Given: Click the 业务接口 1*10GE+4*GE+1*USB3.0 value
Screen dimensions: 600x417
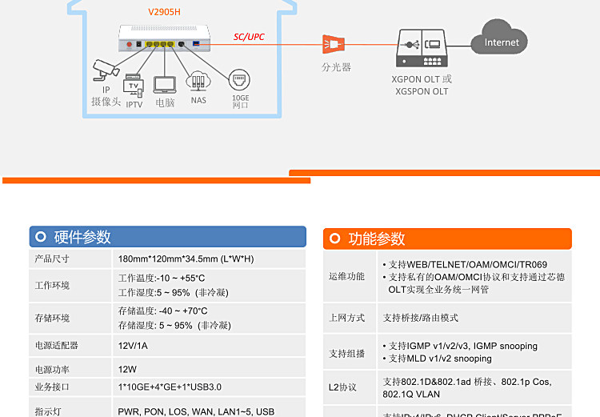Looking at the screenshot, I should [x=170, y=387].
